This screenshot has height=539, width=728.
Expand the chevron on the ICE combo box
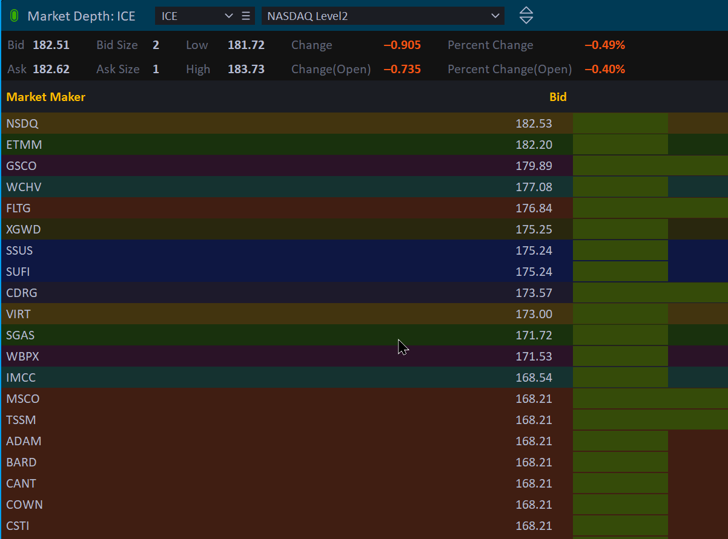228,16
